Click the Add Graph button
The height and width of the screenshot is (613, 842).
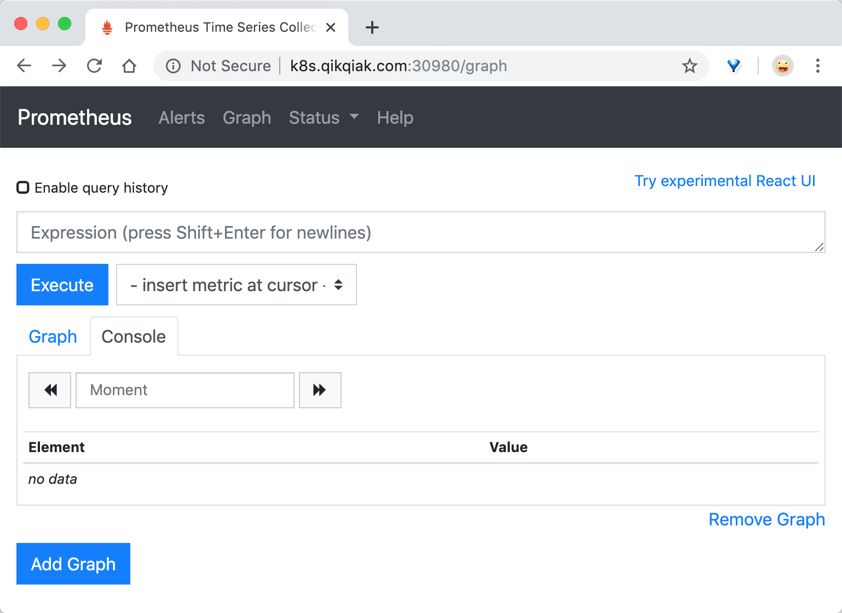[73, 564]
